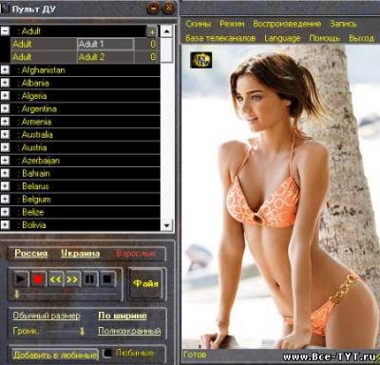
Task: Open the Language menu
Action: tap(282, 38)
